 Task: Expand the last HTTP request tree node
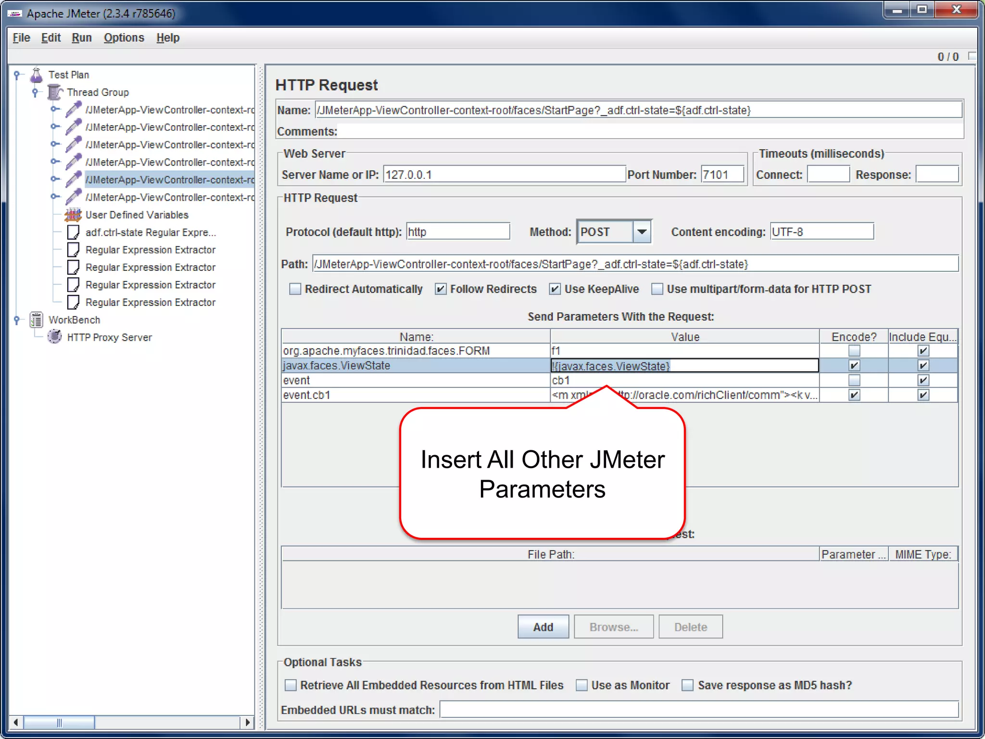pos(55,196)
